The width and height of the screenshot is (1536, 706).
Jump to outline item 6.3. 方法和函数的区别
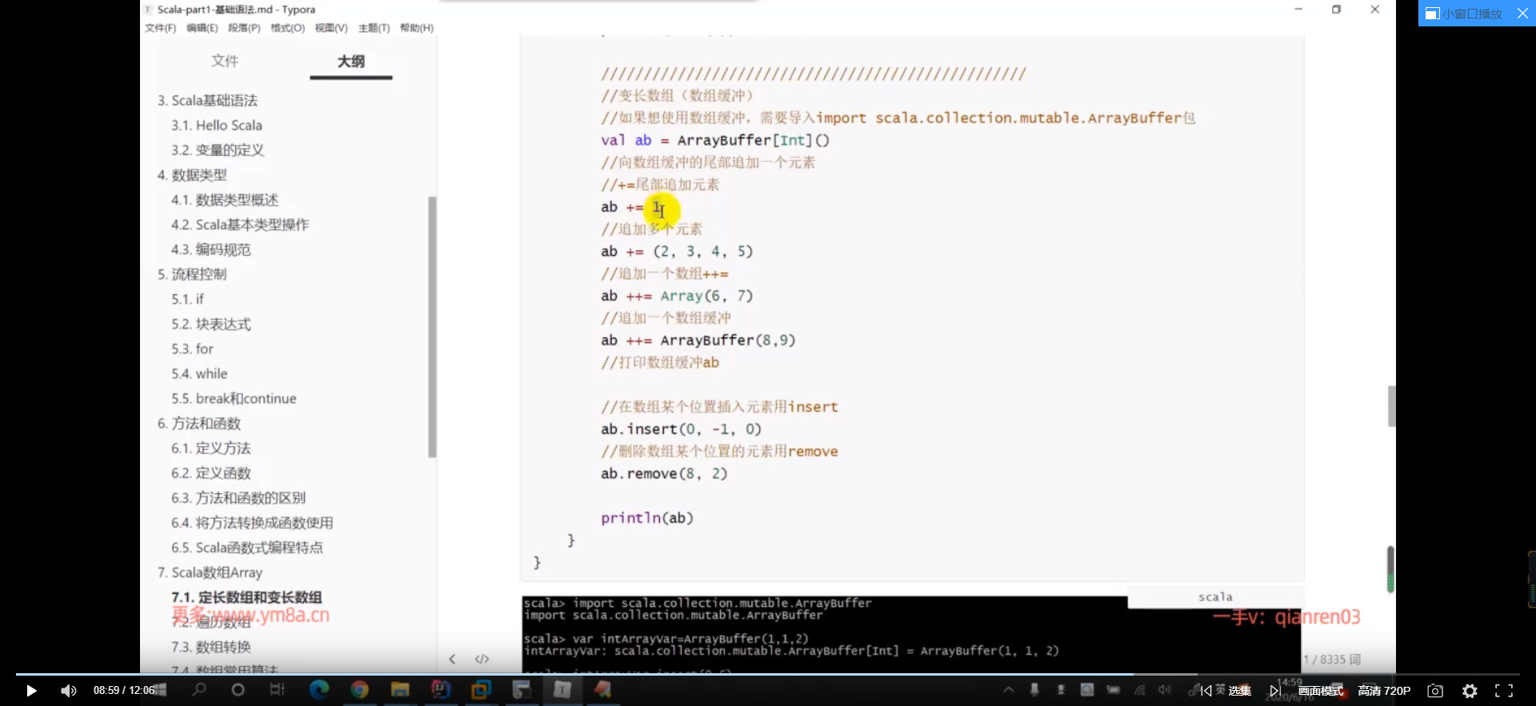[238, 497]
